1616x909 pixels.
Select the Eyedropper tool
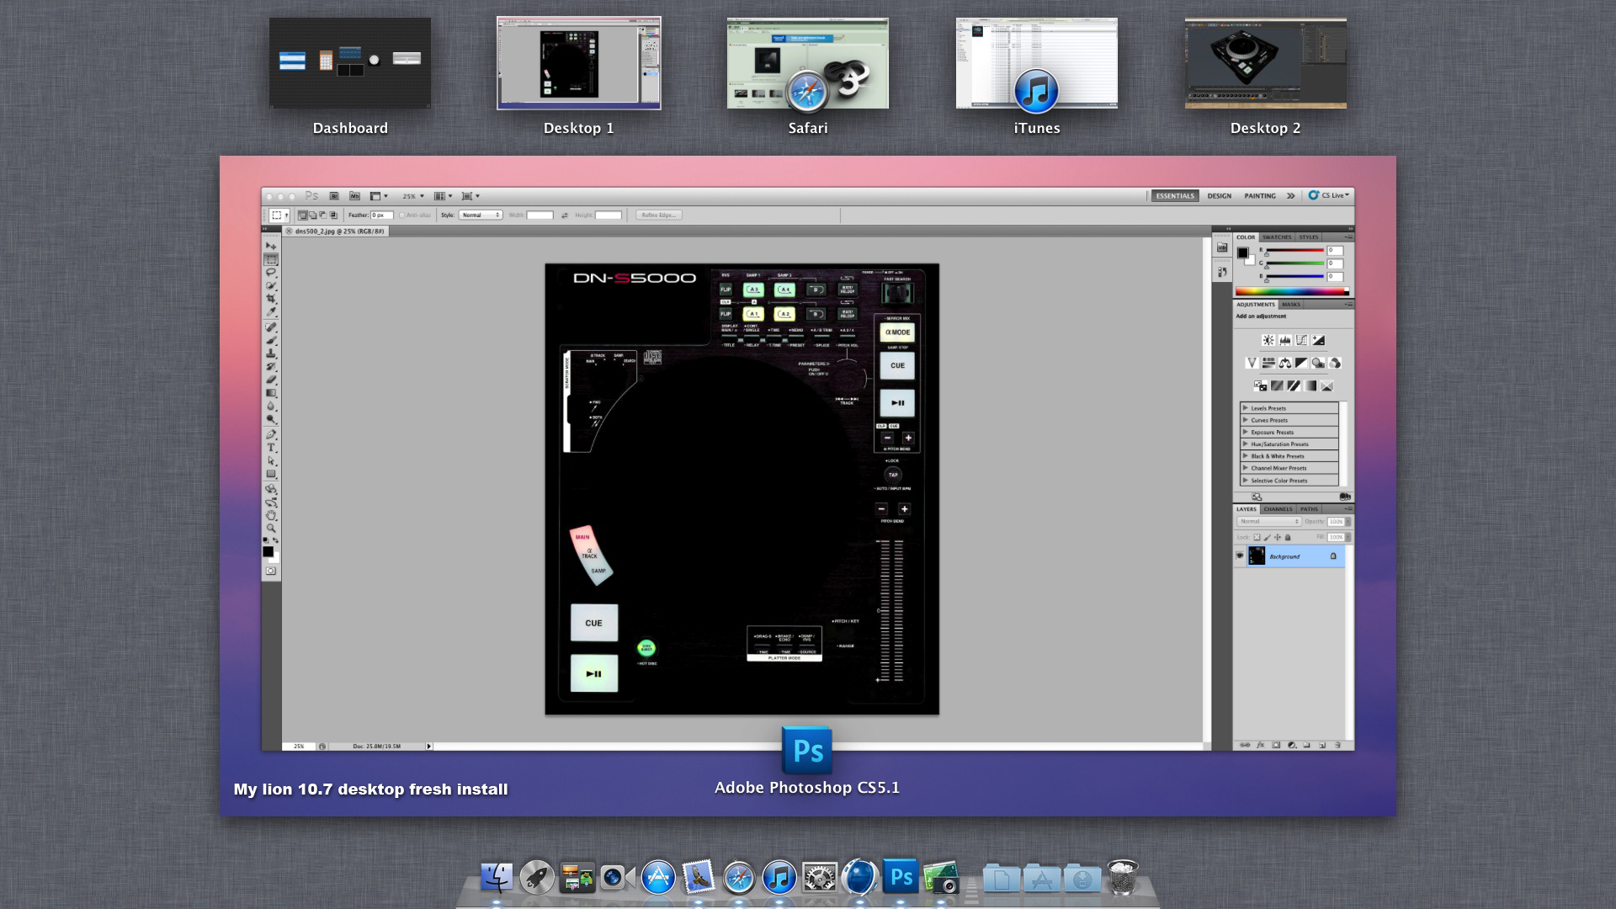[x=271, y=312]
